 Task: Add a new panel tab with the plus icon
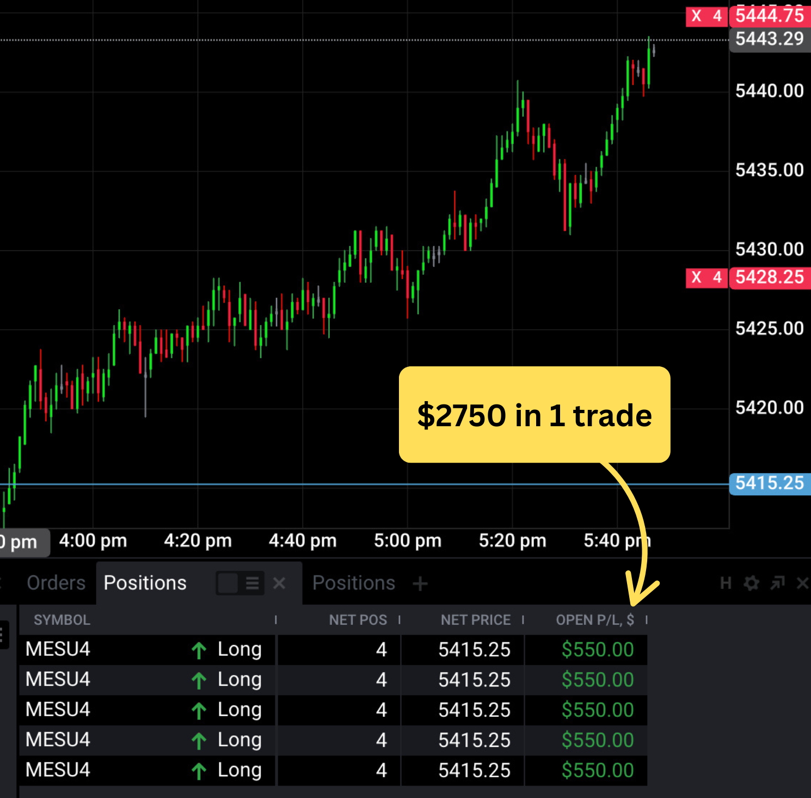[x=420, y=584]
